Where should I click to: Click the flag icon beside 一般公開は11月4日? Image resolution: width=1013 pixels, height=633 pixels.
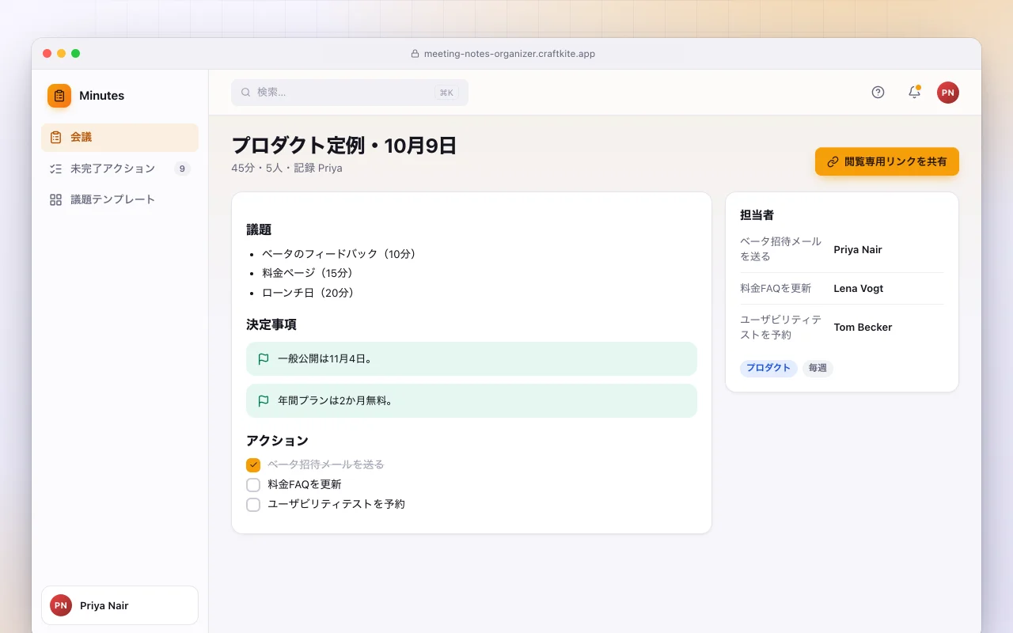[264, 358]
